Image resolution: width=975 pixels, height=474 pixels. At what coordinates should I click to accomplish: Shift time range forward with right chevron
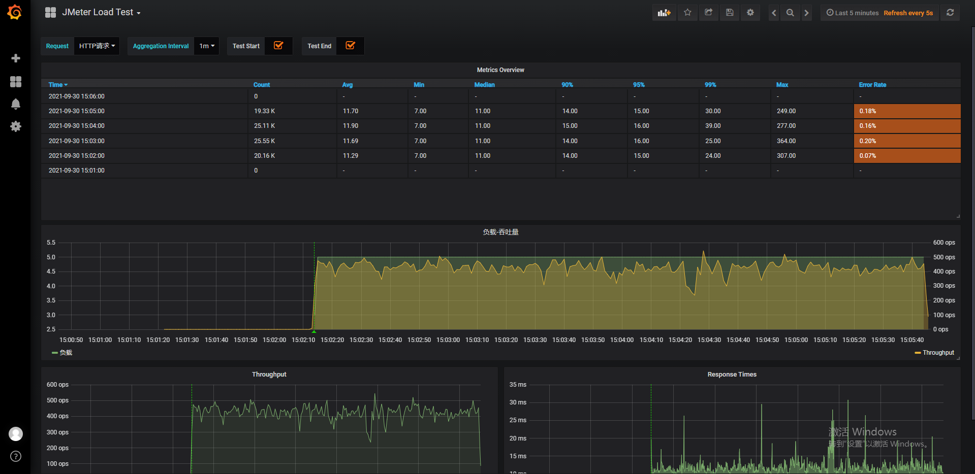click(x=806, y=13)
